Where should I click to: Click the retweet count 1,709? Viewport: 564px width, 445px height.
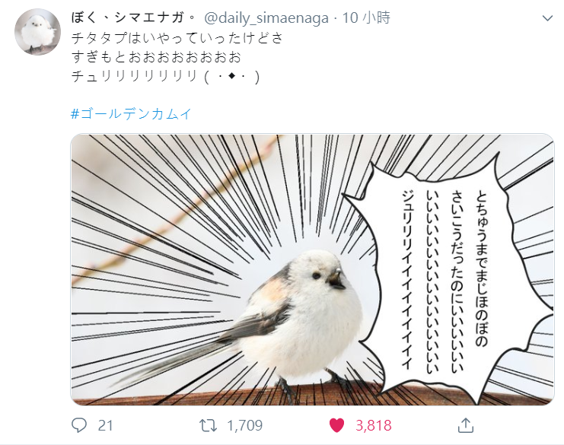coord(244,425)
